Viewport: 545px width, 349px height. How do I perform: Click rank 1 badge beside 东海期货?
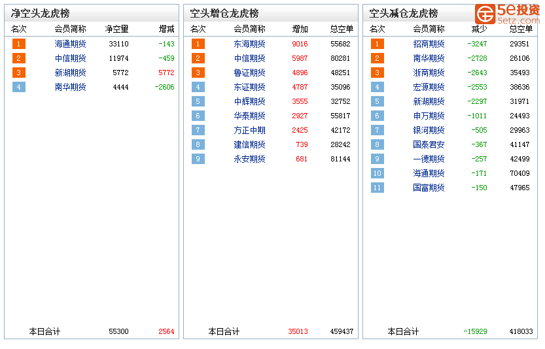(x=198, y=44)
